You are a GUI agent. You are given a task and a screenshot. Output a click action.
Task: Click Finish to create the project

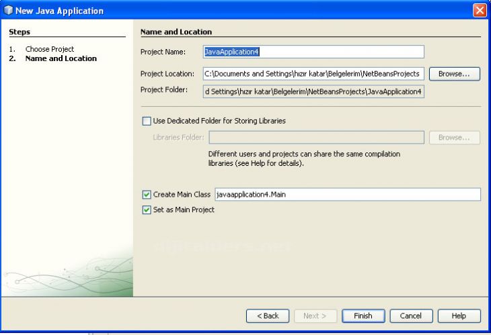363,316
